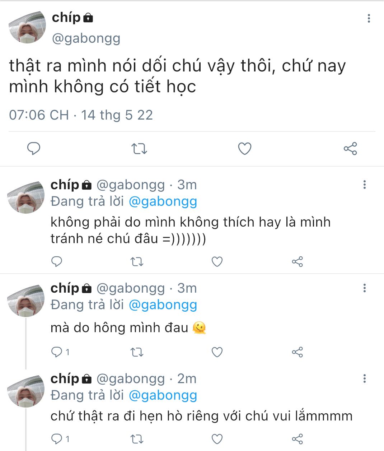Retweet the main tweet by chíp
This screenshot has height=451, width=384.
click(139, 148)
